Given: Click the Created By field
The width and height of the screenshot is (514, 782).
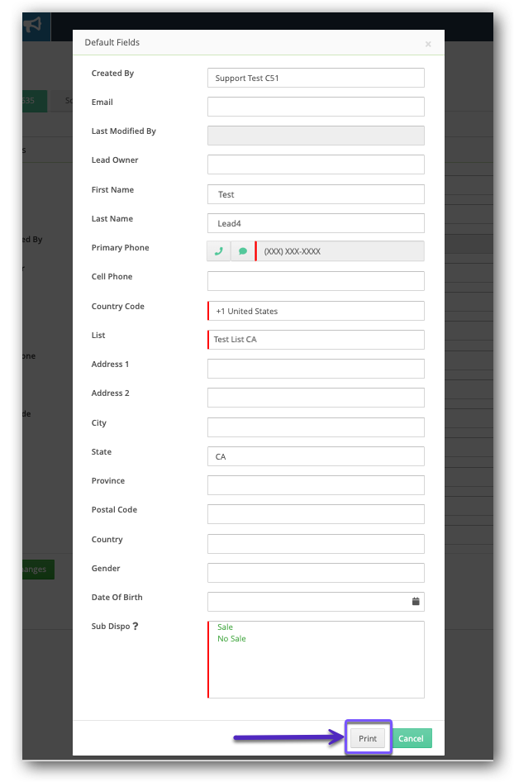Looking at the screenshot, I should point(316,78).
